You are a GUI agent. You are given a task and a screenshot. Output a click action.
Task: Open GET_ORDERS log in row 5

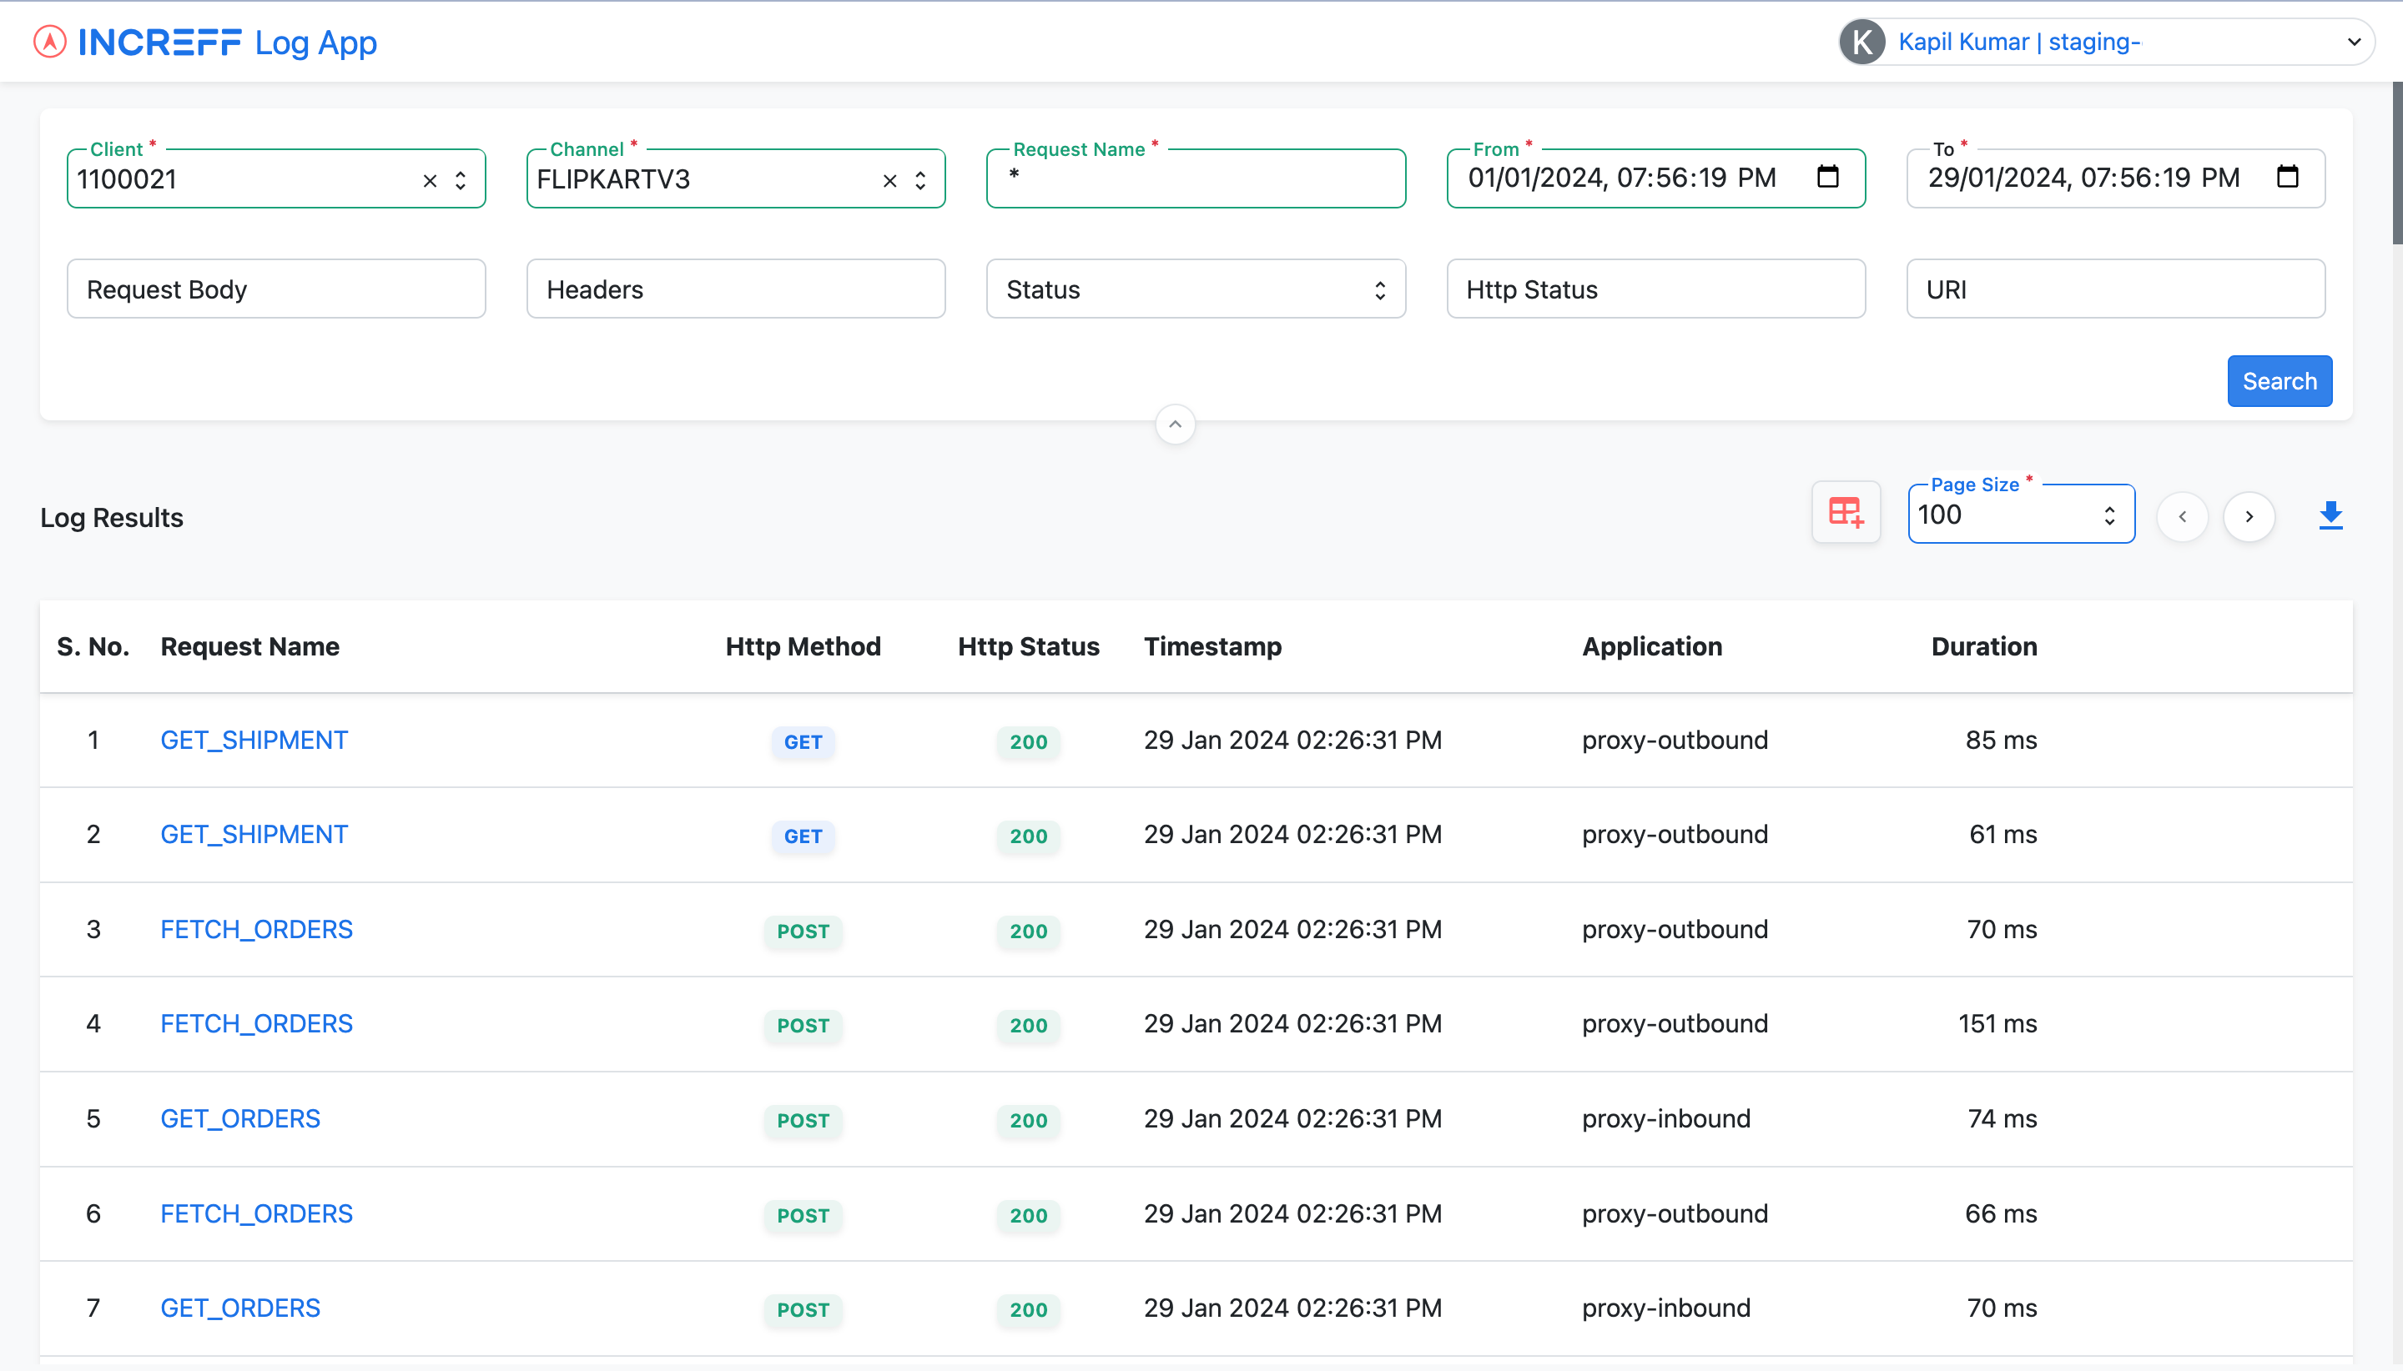(240, 1118)
